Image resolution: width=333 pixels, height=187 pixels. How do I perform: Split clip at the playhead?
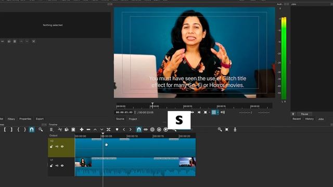(x=109, y=129)
